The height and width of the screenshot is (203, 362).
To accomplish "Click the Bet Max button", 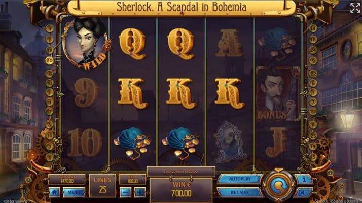I will (240, 192).
